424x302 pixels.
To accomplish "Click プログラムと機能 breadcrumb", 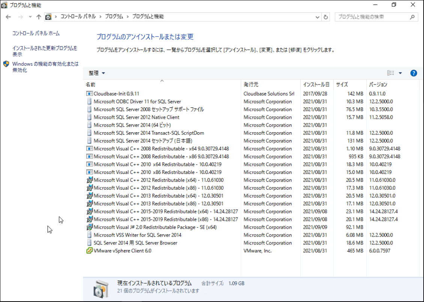I will click(148, 17).
